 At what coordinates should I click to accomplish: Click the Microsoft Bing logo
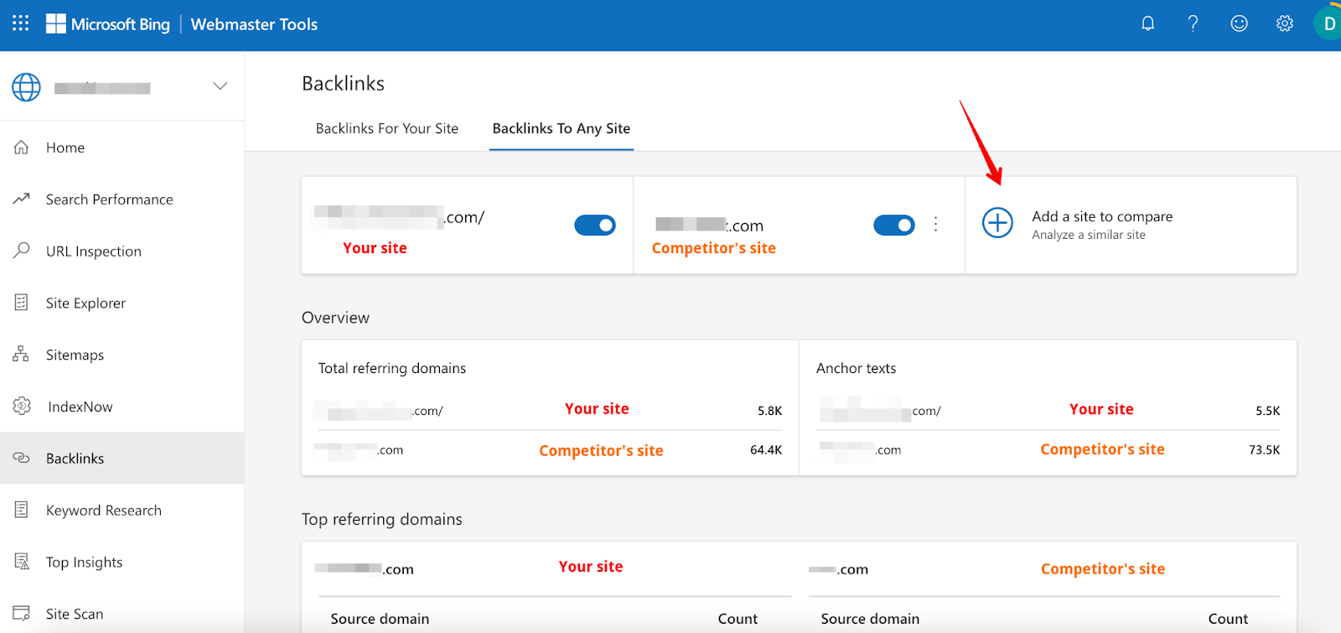click(x=108, y=24)
